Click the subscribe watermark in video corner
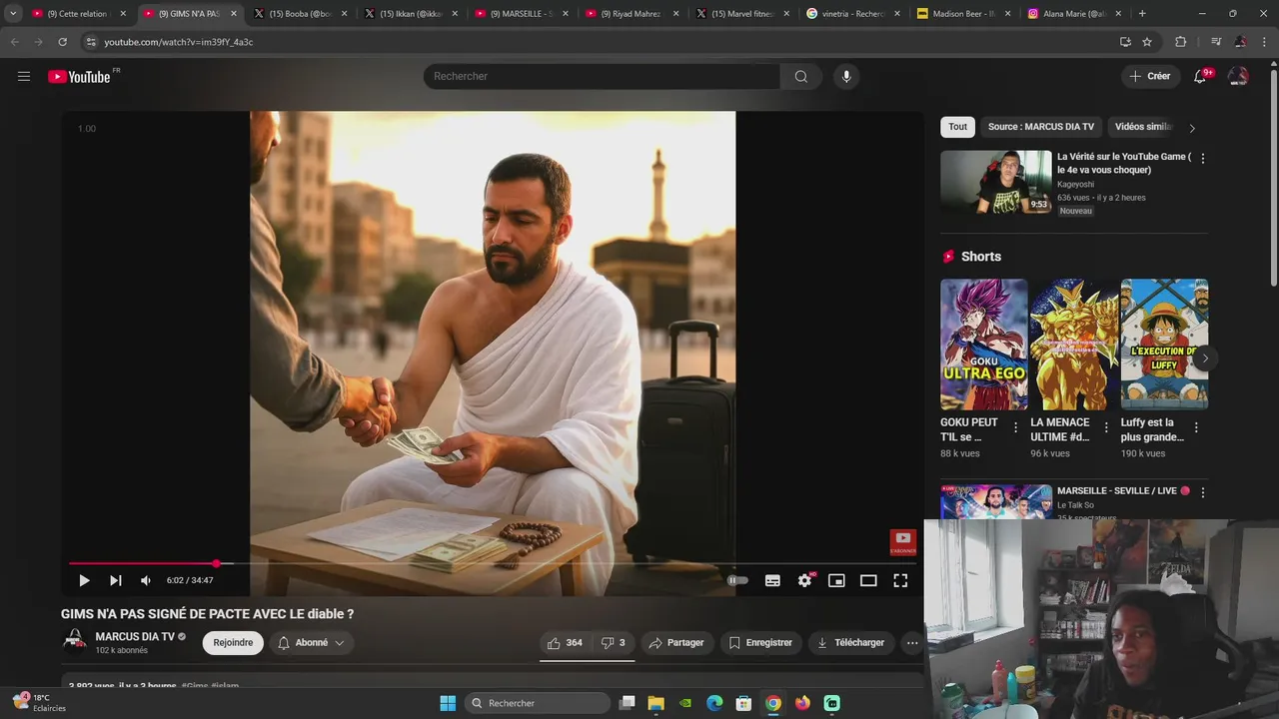1279x719 pixels. 903,542
